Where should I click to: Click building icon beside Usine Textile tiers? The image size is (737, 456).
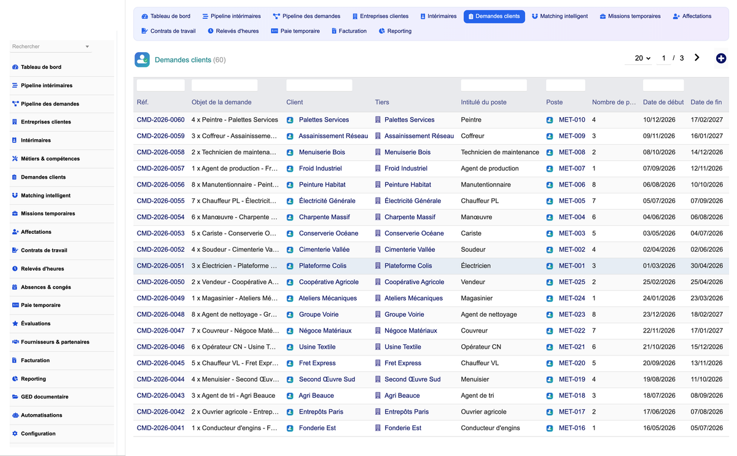pos(378,347)
